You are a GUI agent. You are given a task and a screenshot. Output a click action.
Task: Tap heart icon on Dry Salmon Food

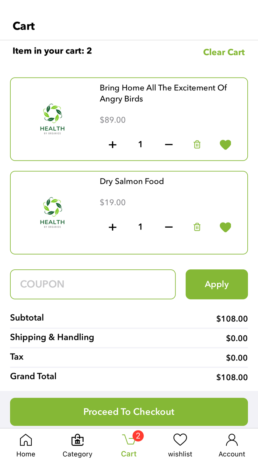pos(225,227)
